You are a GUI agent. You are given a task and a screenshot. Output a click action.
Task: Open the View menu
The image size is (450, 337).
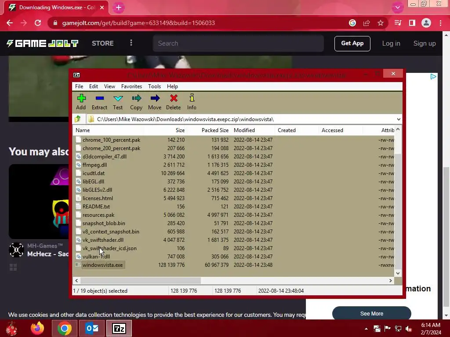pos(109,86)
